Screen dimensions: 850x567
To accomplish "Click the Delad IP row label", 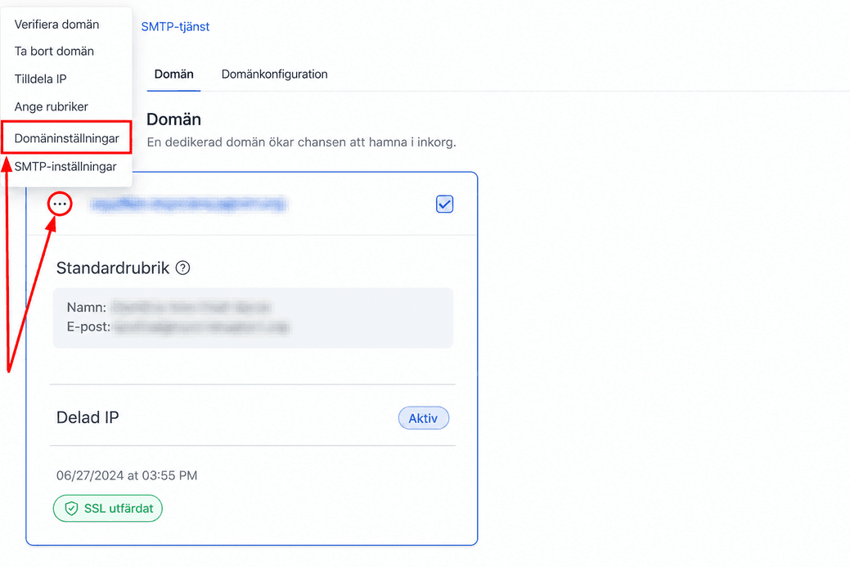I will coord(88,417).
